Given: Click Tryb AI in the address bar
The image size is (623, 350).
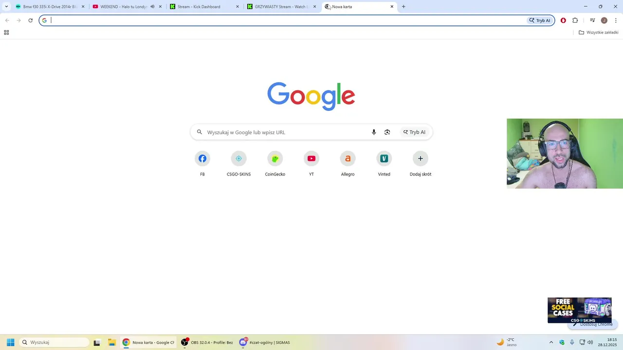Looking at the screenshot, I should 540,20.
